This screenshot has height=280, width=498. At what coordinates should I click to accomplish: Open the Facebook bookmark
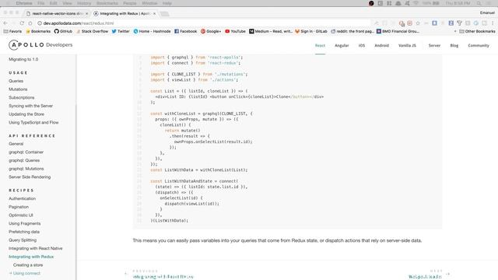pyautogui.click(x=186, y=31)
